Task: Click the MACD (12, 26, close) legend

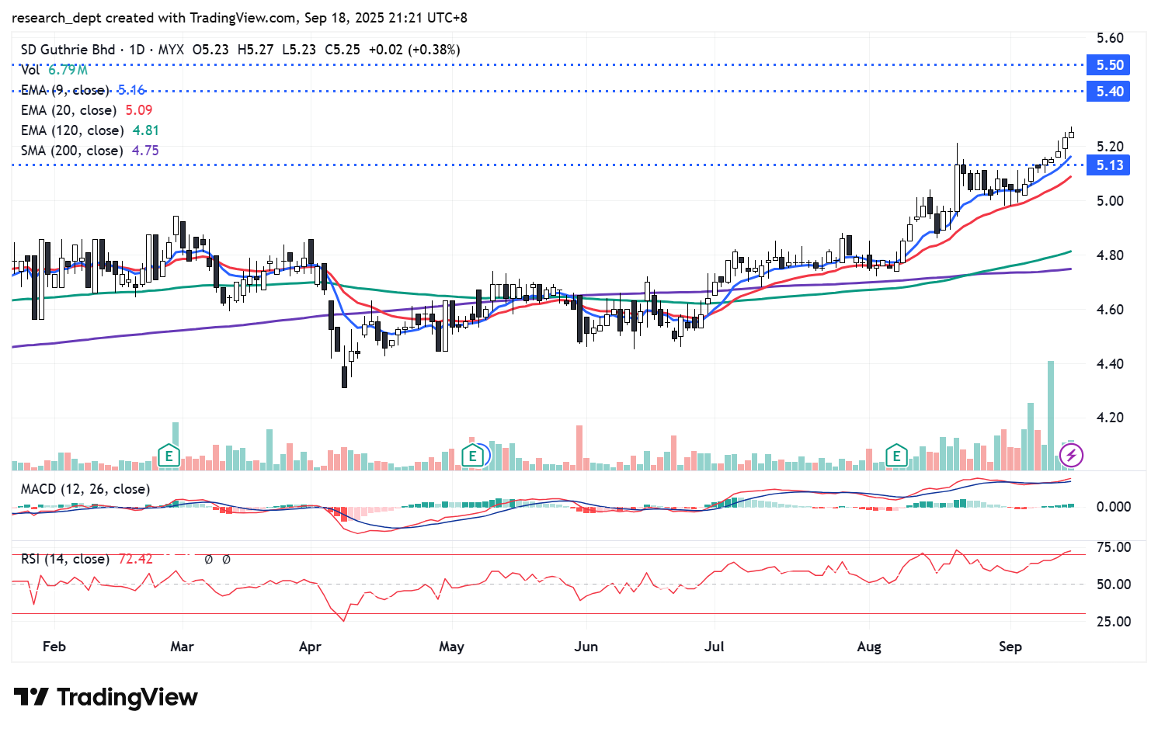Action: point(85,489)
